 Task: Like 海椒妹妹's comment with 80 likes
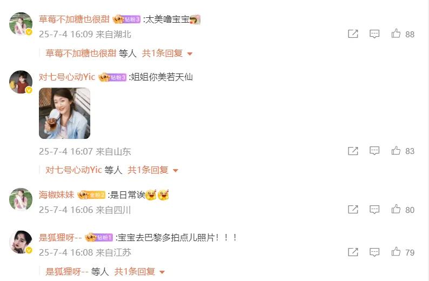click(396, 209)
